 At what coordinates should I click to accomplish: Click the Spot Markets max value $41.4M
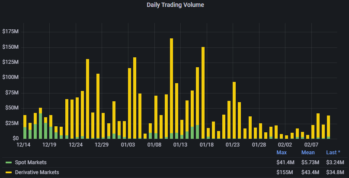click(x=285, y=162)
